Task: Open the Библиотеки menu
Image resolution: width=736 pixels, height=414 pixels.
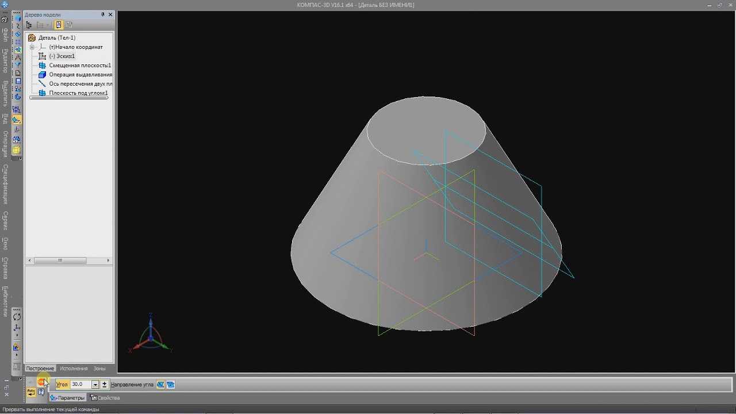Action: pos(5,301)
